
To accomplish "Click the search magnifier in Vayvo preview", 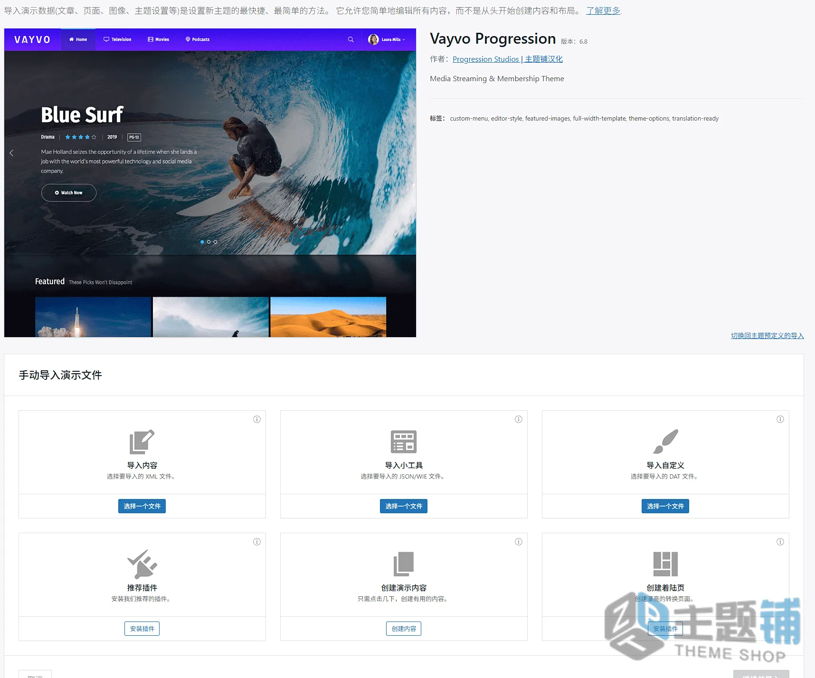I will (x=351, y=39).
